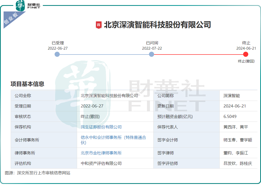Click the red 首 badge icon

98,25
